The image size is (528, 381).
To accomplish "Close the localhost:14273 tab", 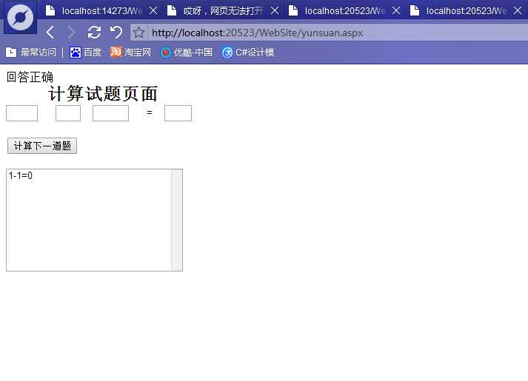I will pos(153,11).
